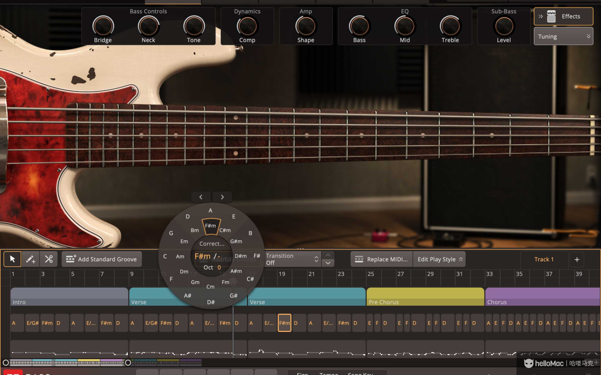Choose Bm chord on the chord wheel
This screenshot has width=601, height=375.
pyautogui.click(x=195, y=230)
